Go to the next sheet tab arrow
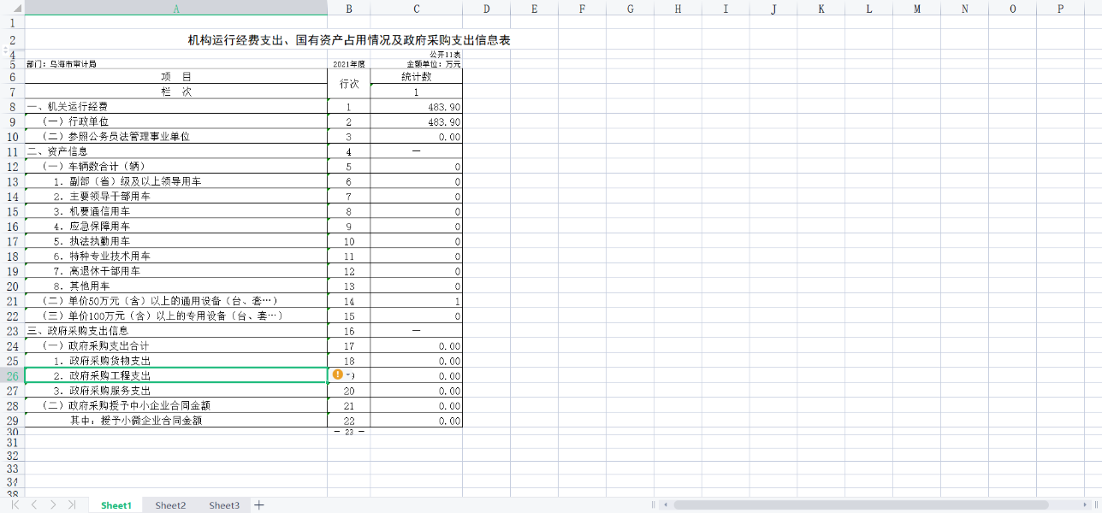Screen dimensions: 1102x513 pyautogui.click(x=53, y=505)
